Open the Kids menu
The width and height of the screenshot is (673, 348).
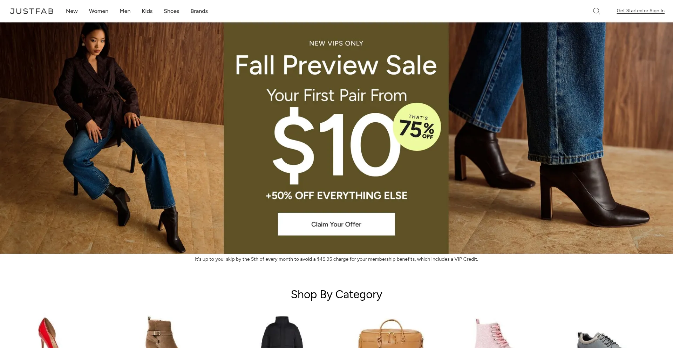(x=147, y=11)
